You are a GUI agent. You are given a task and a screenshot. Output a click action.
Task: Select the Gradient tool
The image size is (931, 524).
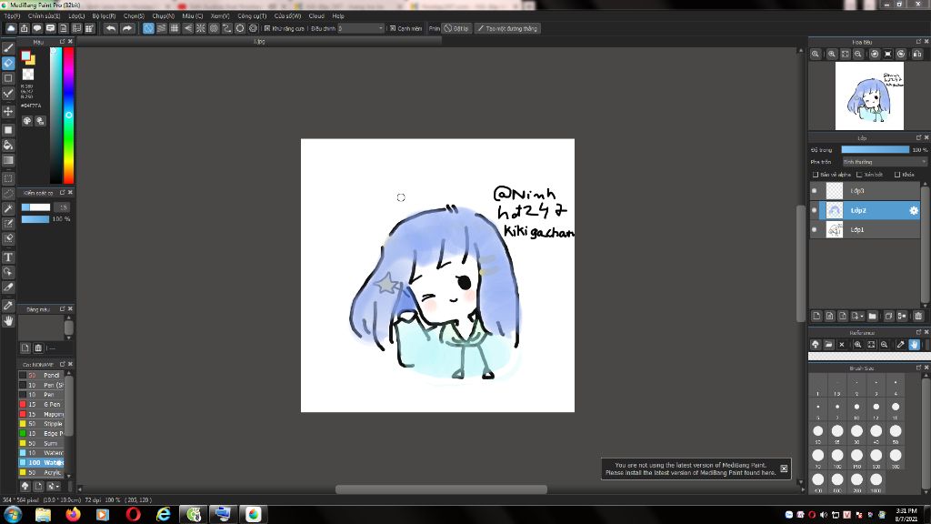[8, 160]
